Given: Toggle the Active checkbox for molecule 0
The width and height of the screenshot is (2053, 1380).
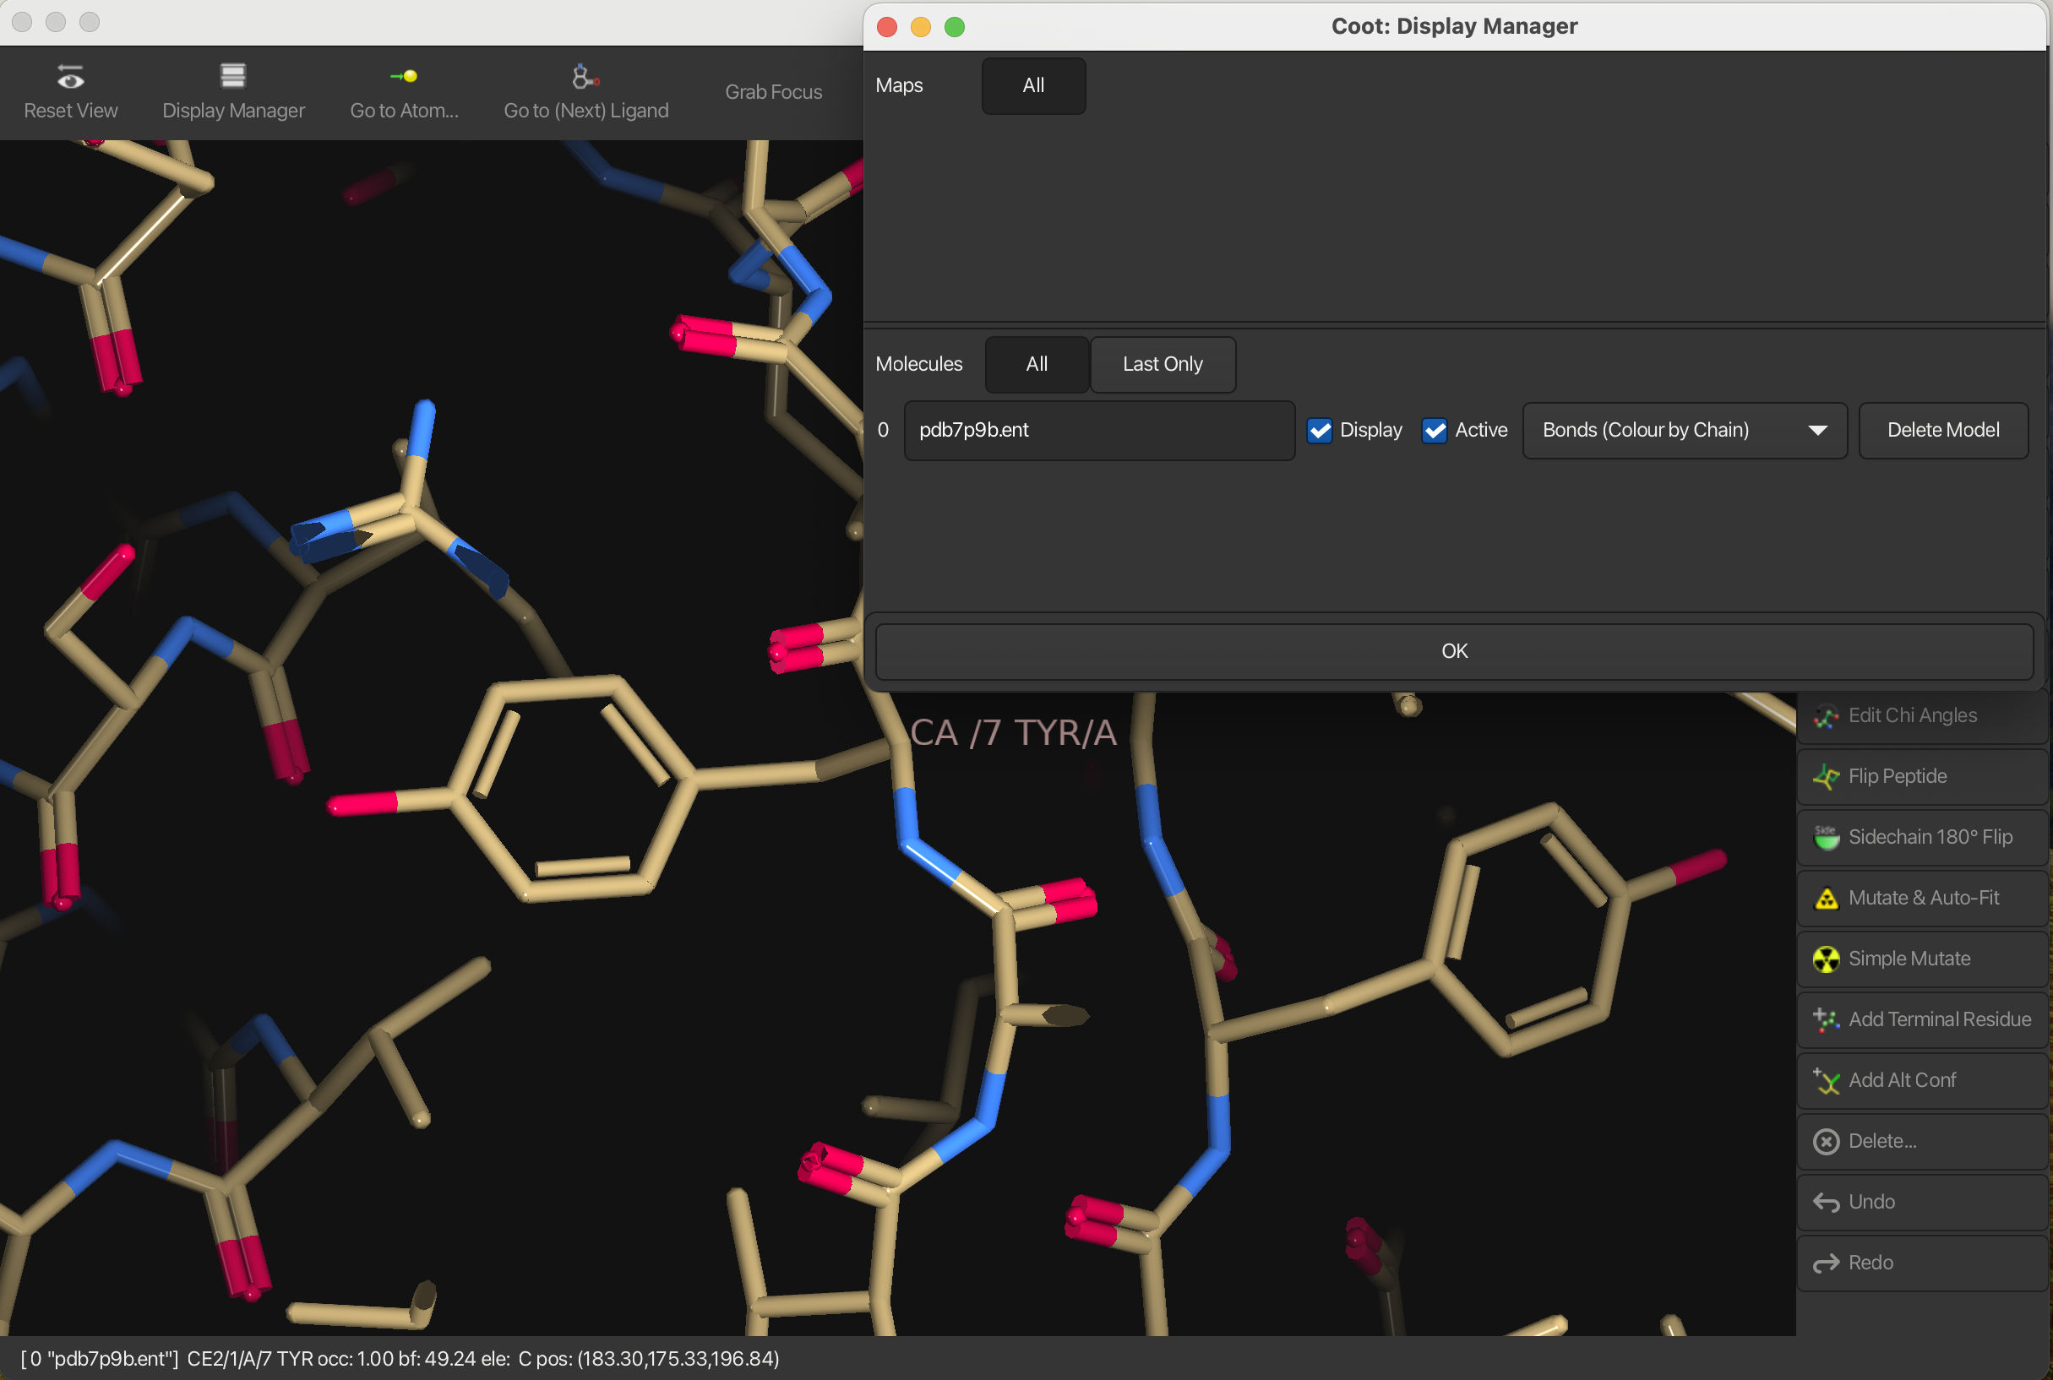Looking at the screenshot, I should tap(1434, 431).
